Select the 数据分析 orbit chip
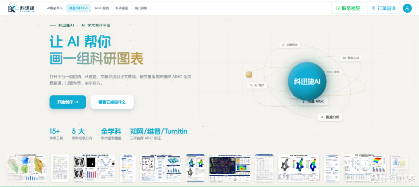The image size is (419, 187). tap(330, 117)
